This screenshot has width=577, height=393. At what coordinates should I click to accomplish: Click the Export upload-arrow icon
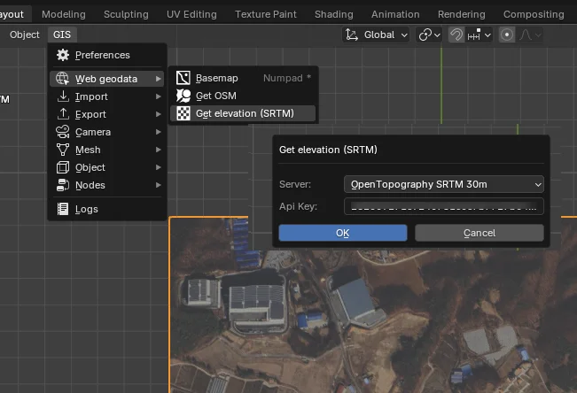pos(63,114)
